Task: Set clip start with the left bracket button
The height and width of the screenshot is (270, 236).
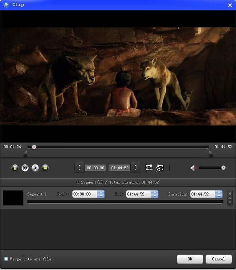Action: click(x=79, y=168)
